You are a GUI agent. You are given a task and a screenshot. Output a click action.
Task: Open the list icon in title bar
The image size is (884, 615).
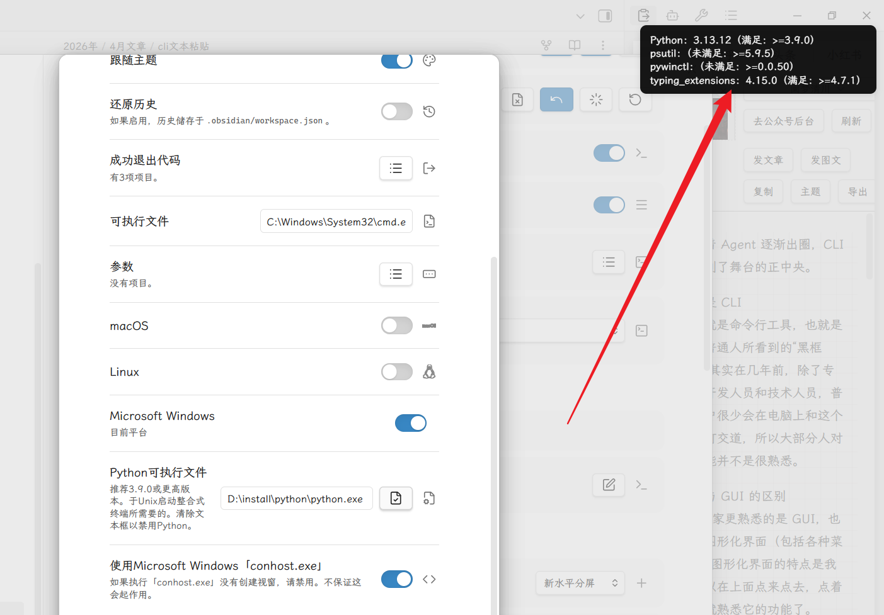pyautogui.click(x=731, y=16)
